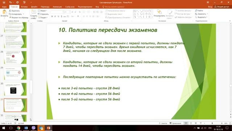Toggle bold Ж formatting
232x131 pixels.
52,16
